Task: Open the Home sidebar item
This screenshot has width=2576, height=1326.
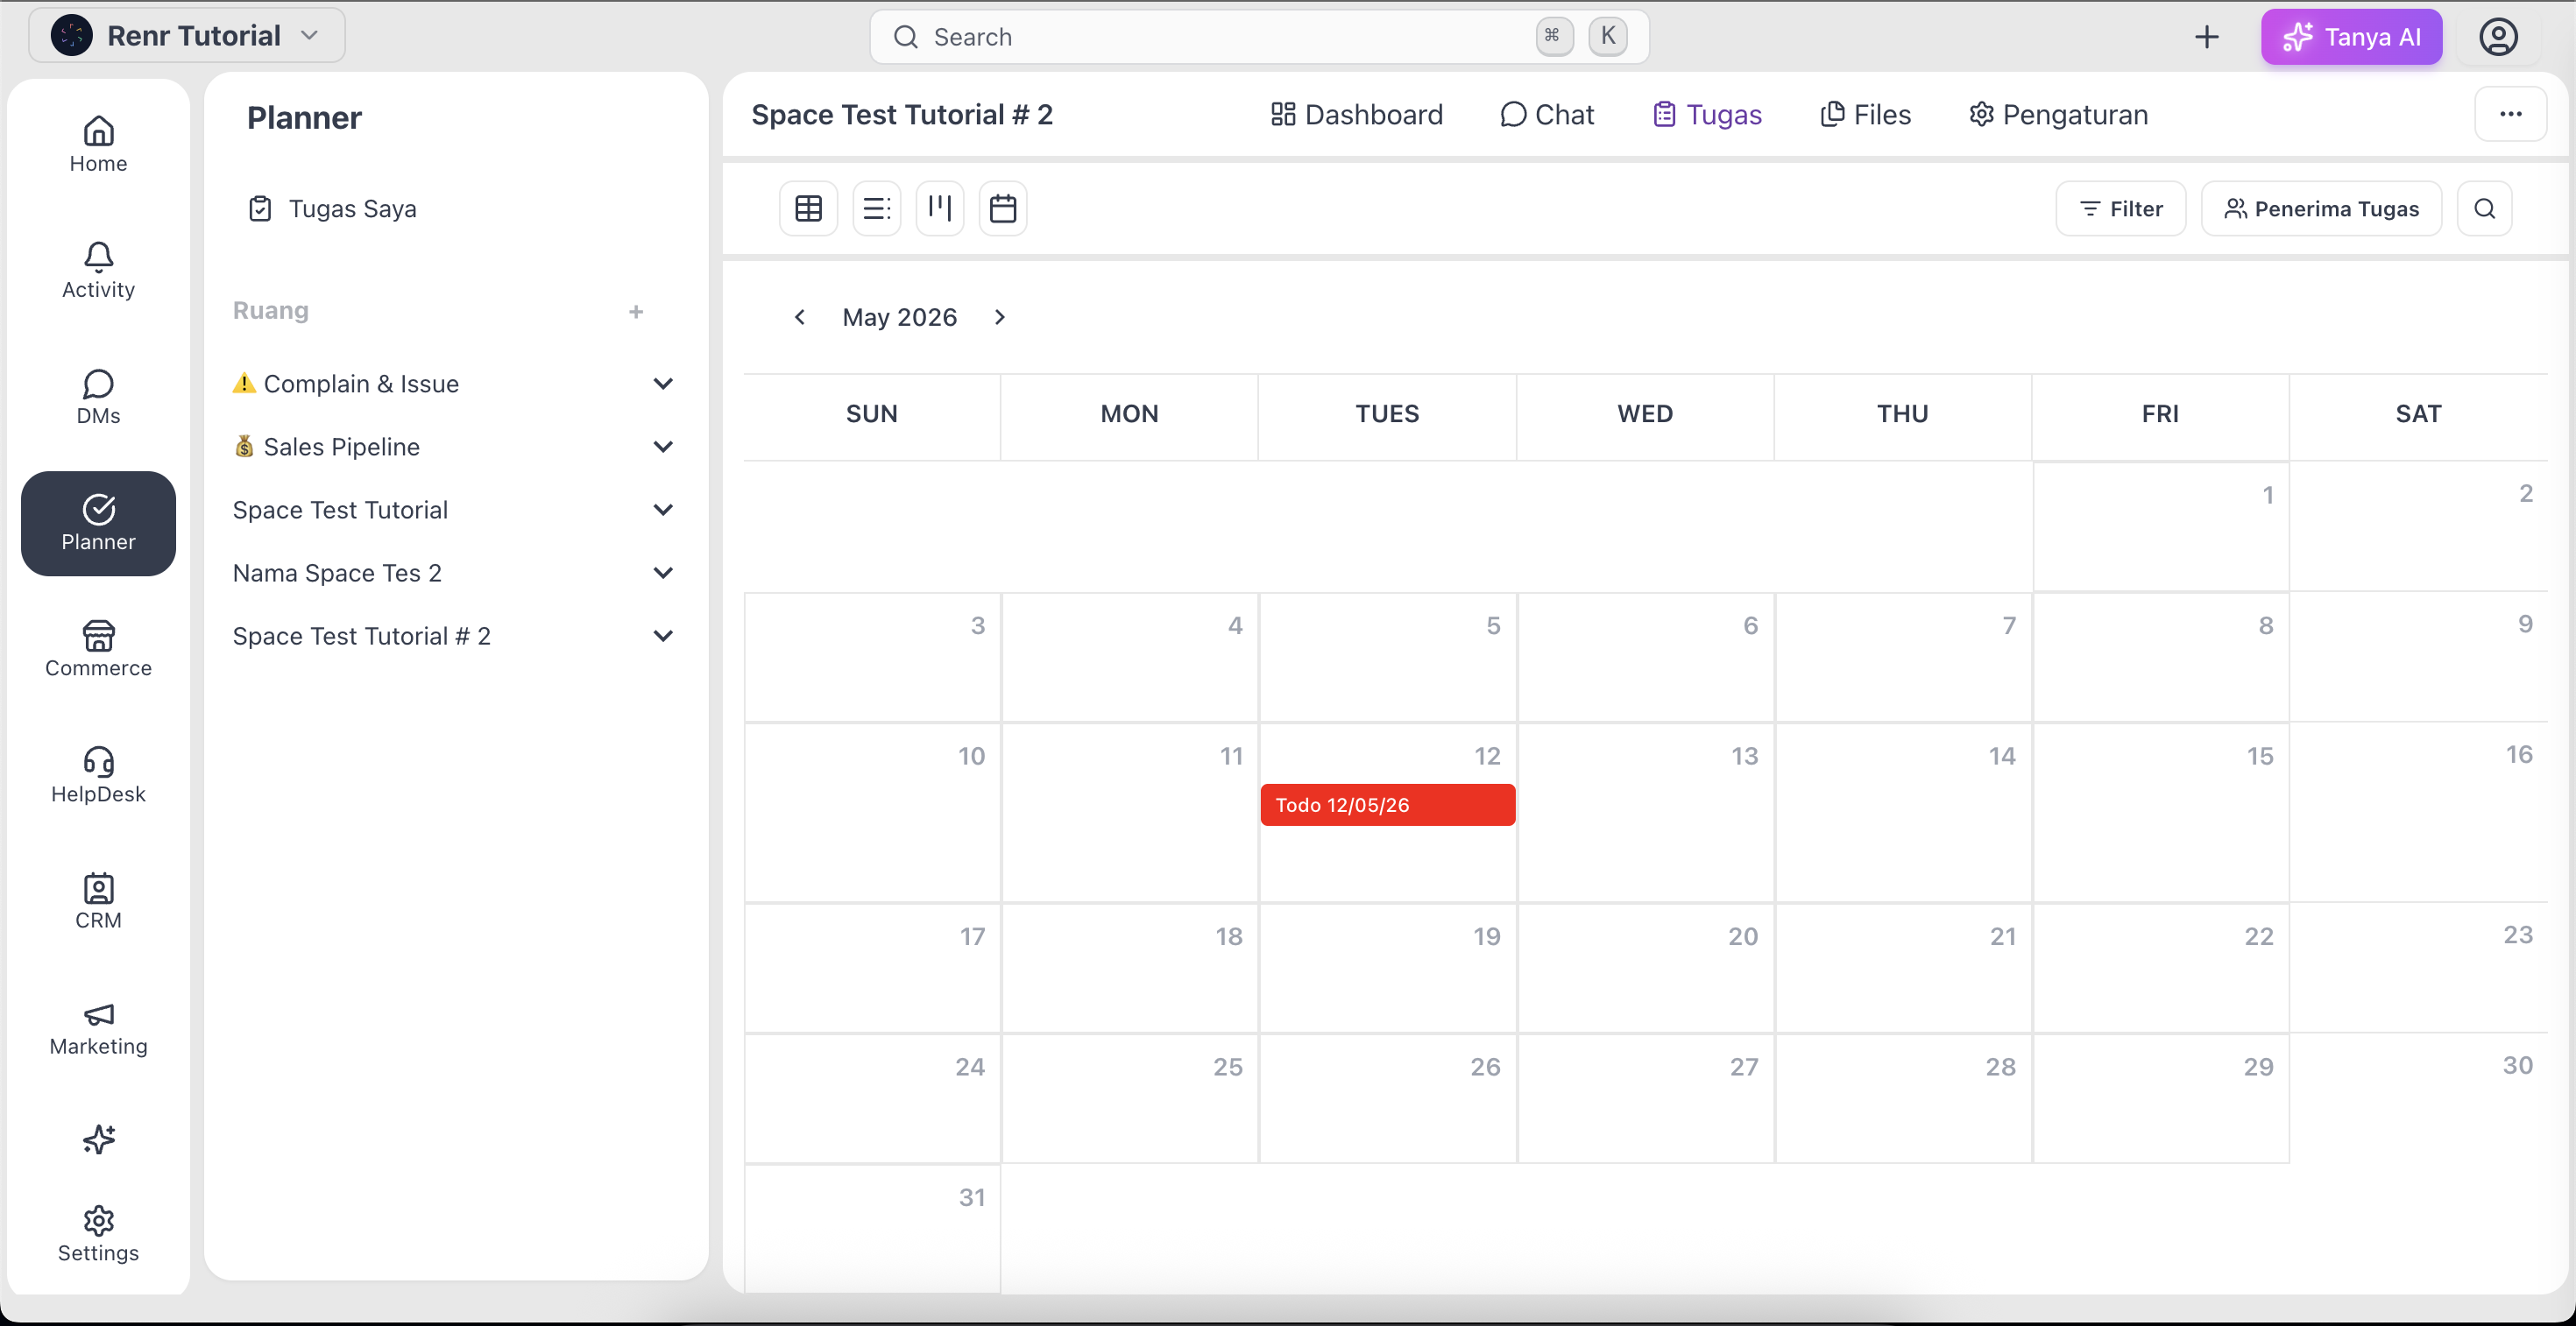Action: pyautogui.click(x=98, y=145)
